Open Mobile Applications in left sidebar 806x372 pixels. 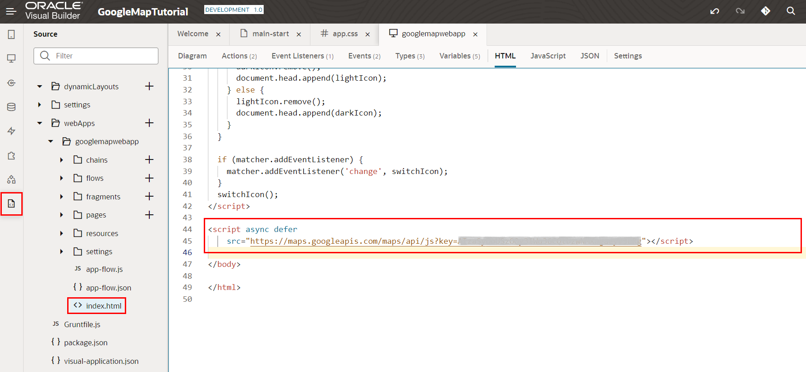tap(11, 34)
